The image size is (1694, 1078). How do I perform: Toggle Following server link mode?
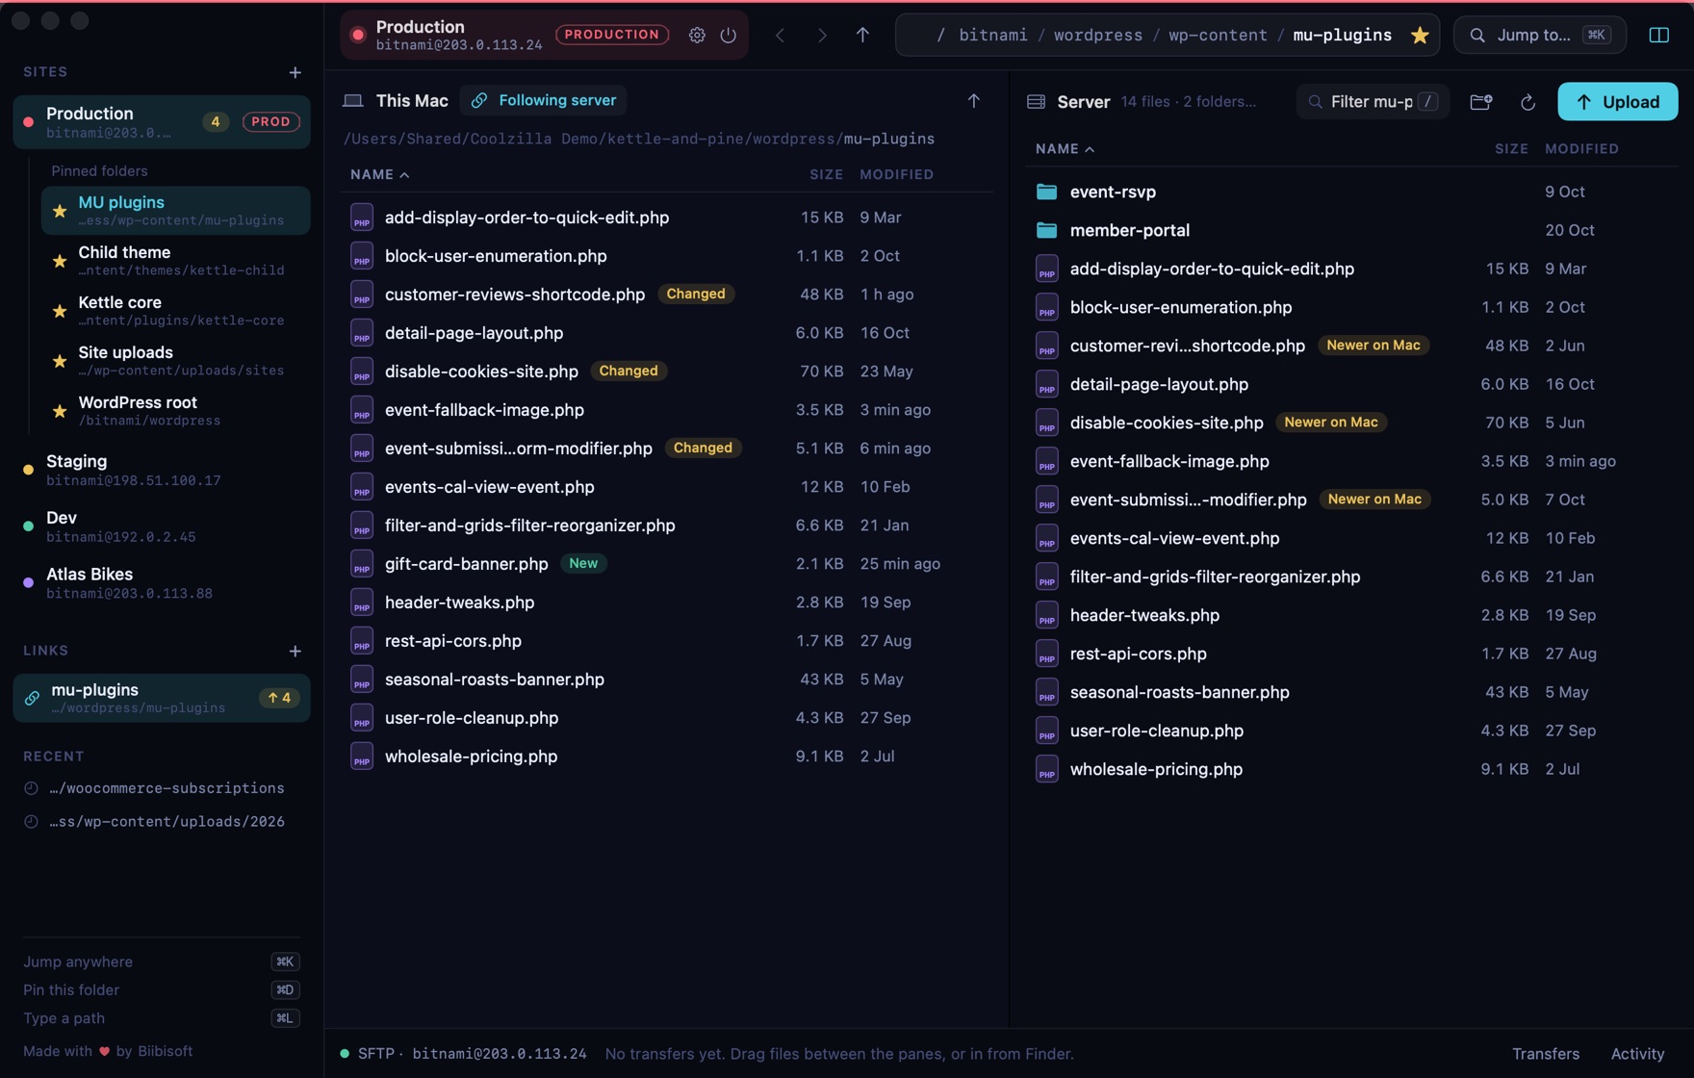pos(543,100)
